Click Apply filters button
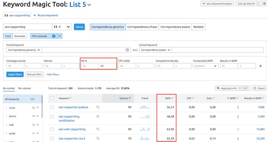 pyautogui.click(x=15, y=75)
